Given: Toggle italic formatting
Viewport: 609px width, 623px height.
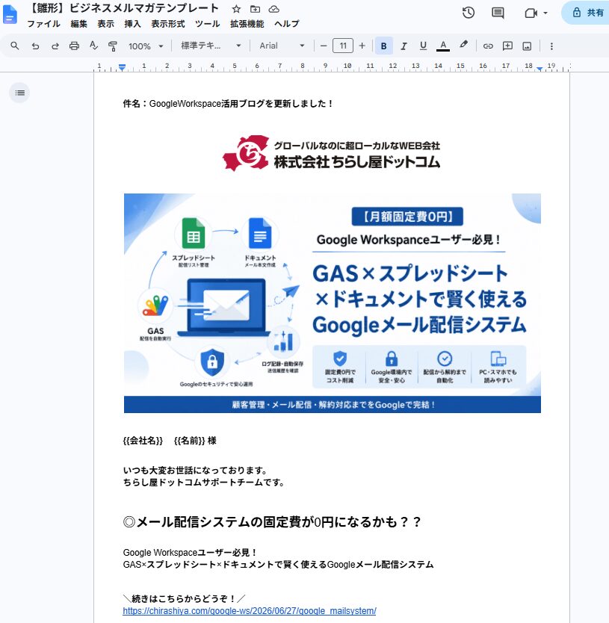Looking at the screenshot, I should 404,46.
